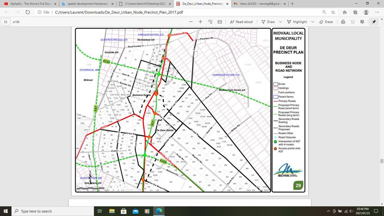Open a new browser tab

[x=292, y=4]
